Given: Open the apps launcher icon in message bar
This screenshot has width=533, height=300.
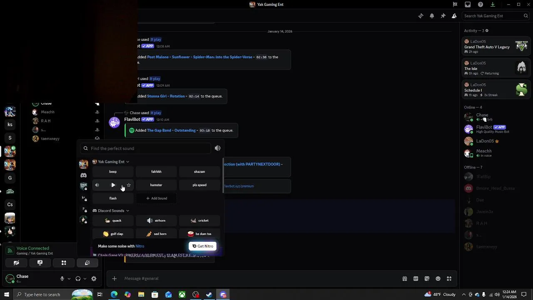Looking at the screenshot, I should click(x=449, y=279).
